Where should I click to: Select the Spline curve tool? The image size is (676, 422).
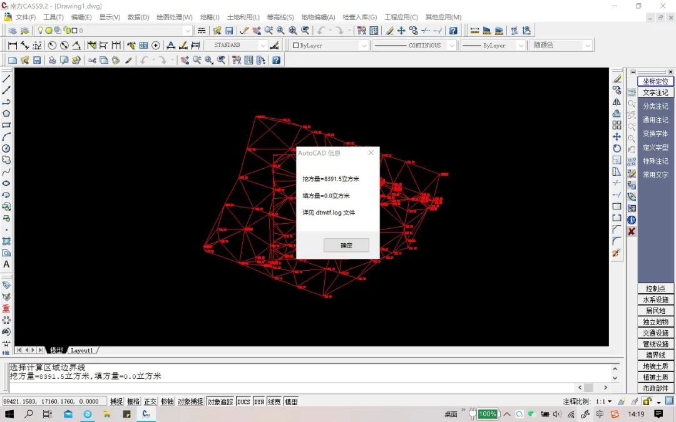tap(6, 171)
